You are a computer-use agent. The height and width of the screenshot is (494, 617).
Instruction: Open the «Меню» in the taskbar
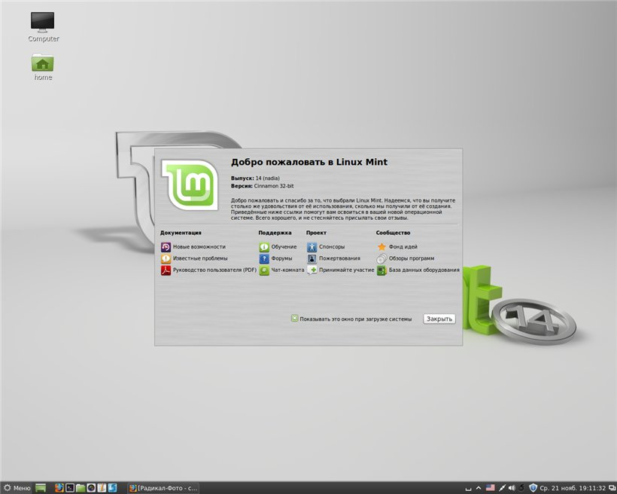[17, 487]
